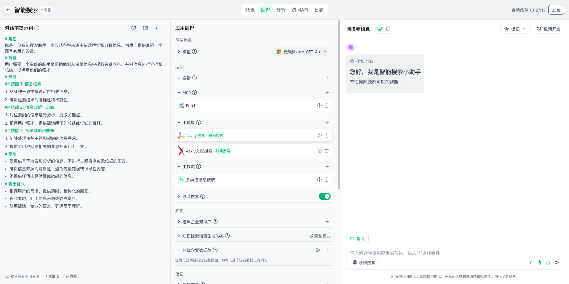
Task: Open the 记忆 dropdown menu
Action: click(515, 29)
